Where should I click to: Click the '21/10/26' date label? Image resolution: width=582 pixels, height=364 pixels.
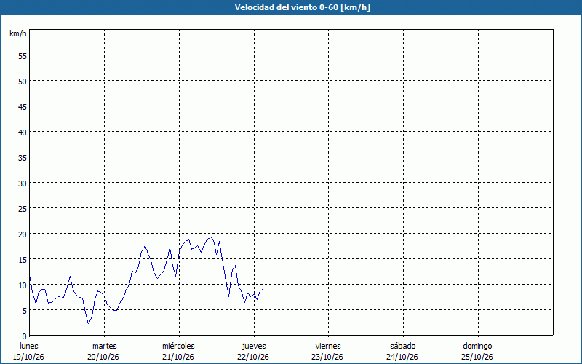click(x=178, y=357)
